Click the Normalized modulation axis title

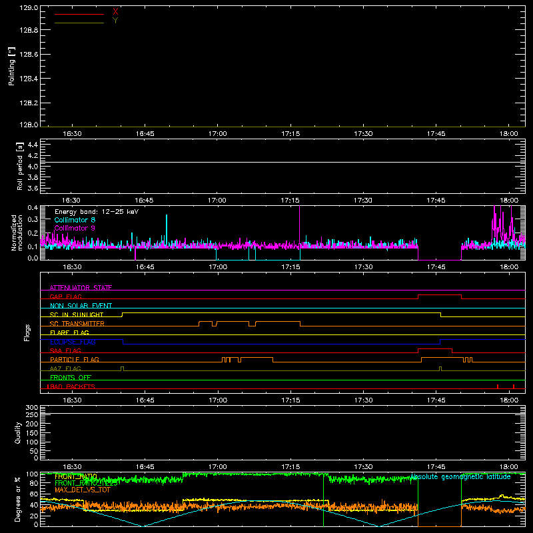[17, 233]
